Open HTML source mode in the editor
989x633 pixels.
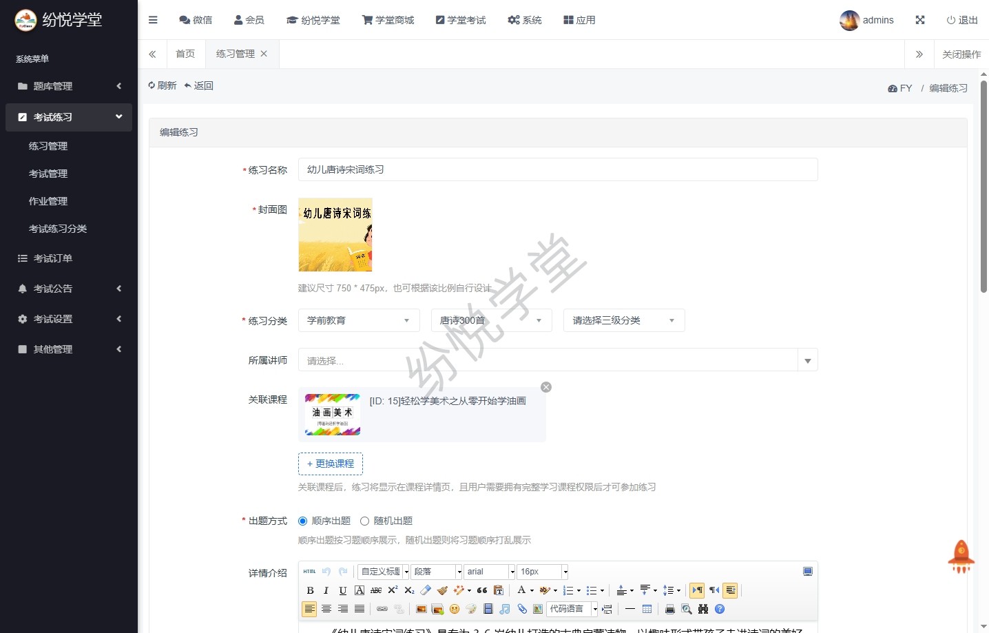pos(310,572)
